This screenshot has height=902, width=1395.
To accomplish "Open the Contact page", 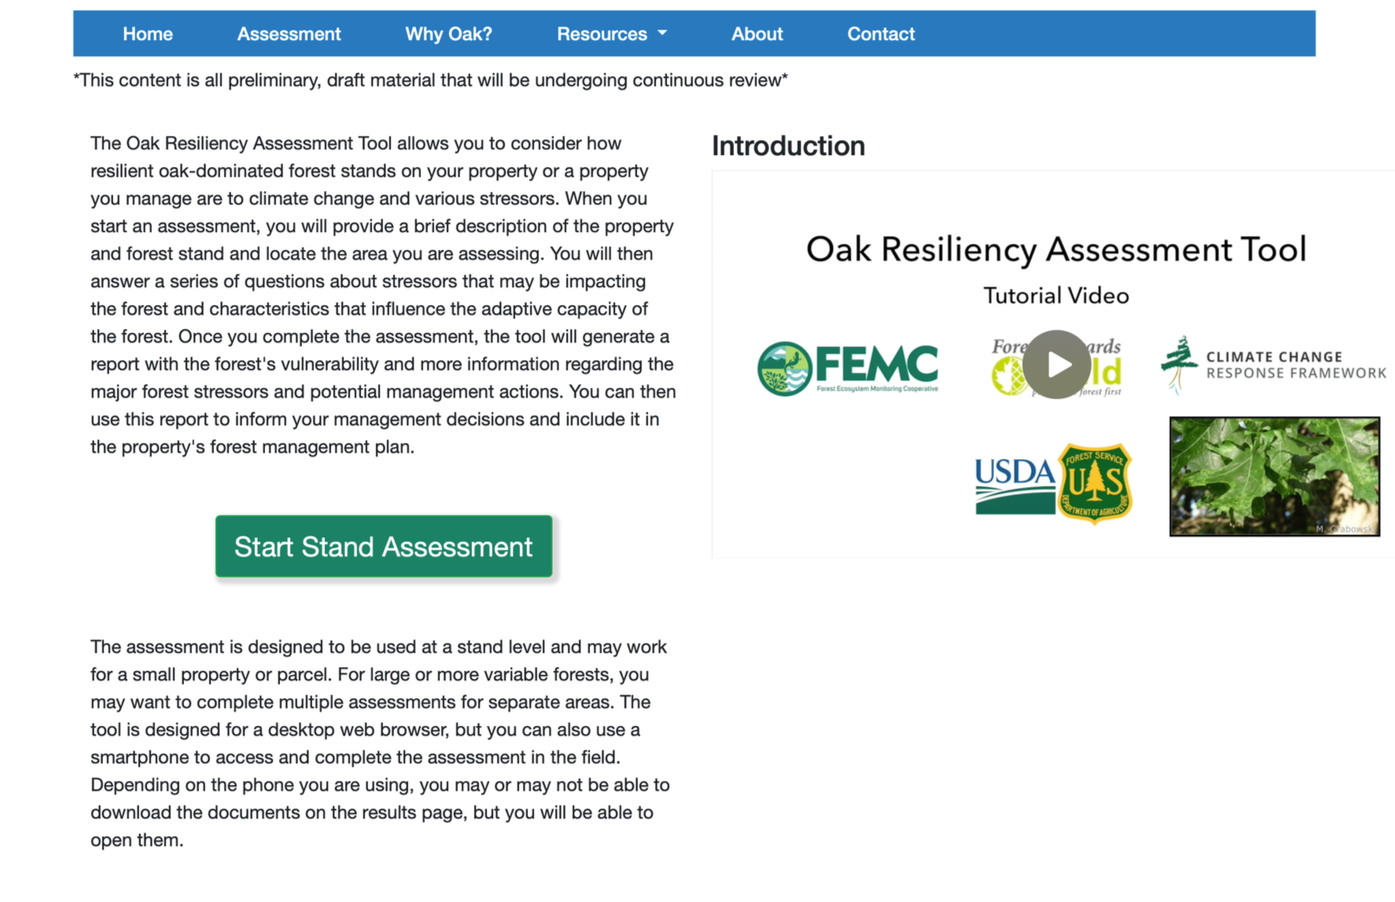I will coord(880,34).
